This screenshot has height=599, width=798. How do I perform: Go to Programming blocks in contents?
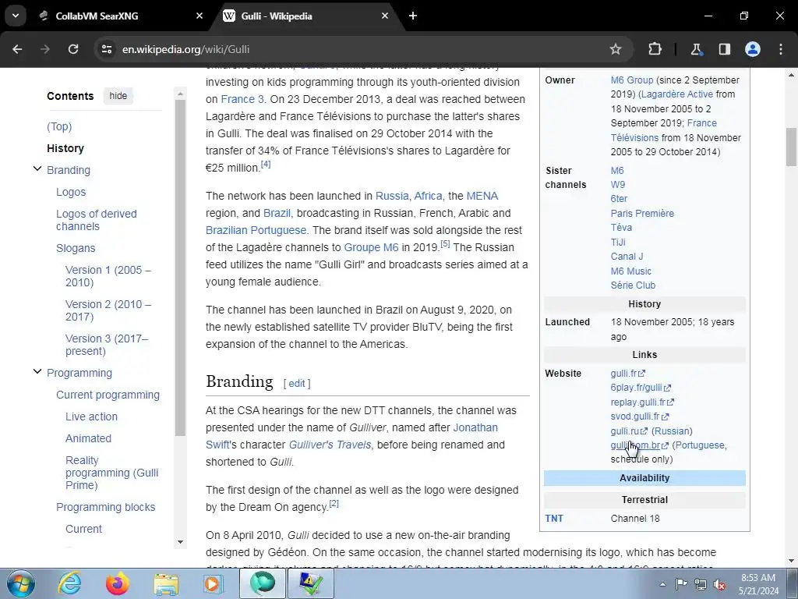(x=105, y=507)
